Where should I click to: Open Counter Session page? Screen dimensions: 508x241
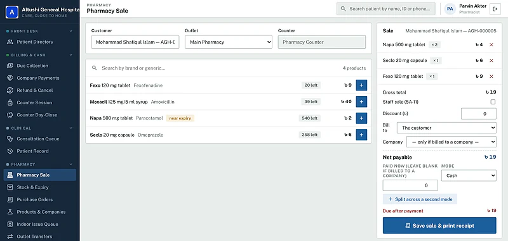40,102
